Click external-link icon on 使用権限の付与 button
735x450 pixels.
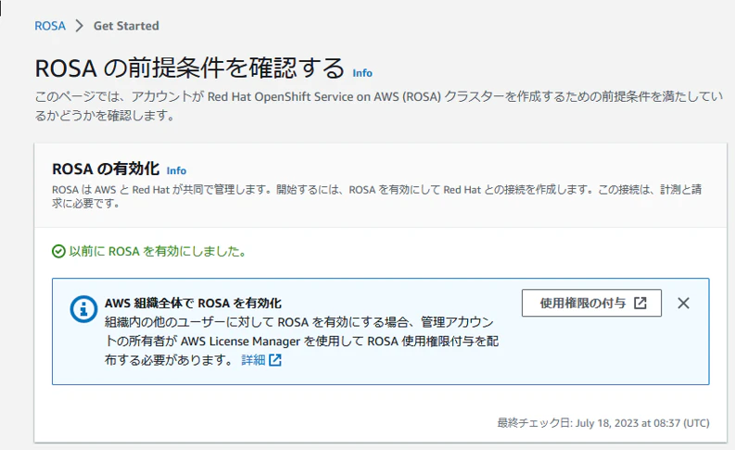pyautogui.click(x=640, y=303)
